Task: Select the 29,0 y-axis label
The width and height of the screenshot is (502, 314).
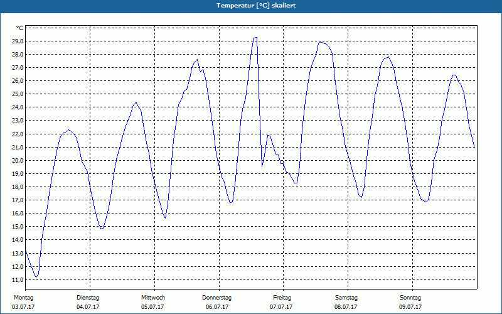Action: pyautogui.click(x=18, y=41)
